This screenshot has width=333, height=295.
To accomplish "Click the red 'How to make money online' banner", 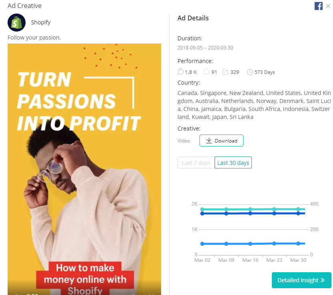I will coord(85,278).
